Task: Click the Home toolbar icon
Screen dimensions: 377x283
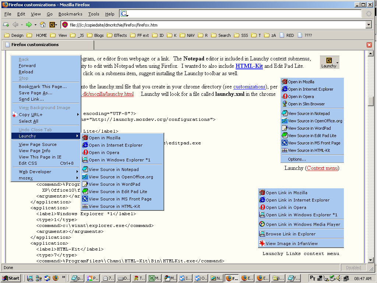Action: (x=43, y=25)
